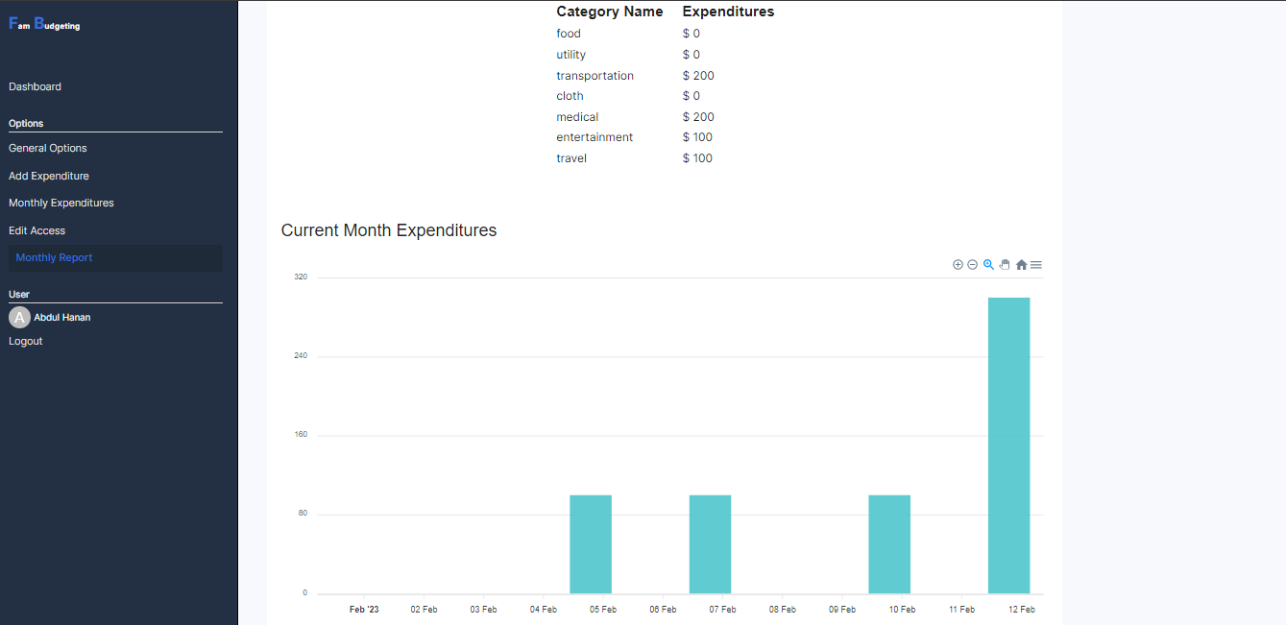Click the 07 Feb bar
1286x625 pixels.
click(x=710, y=544)
